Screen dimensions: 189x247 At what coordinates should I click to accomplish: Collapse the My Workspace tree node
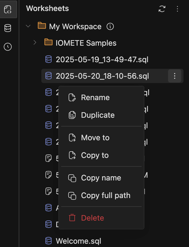[28, 26]
